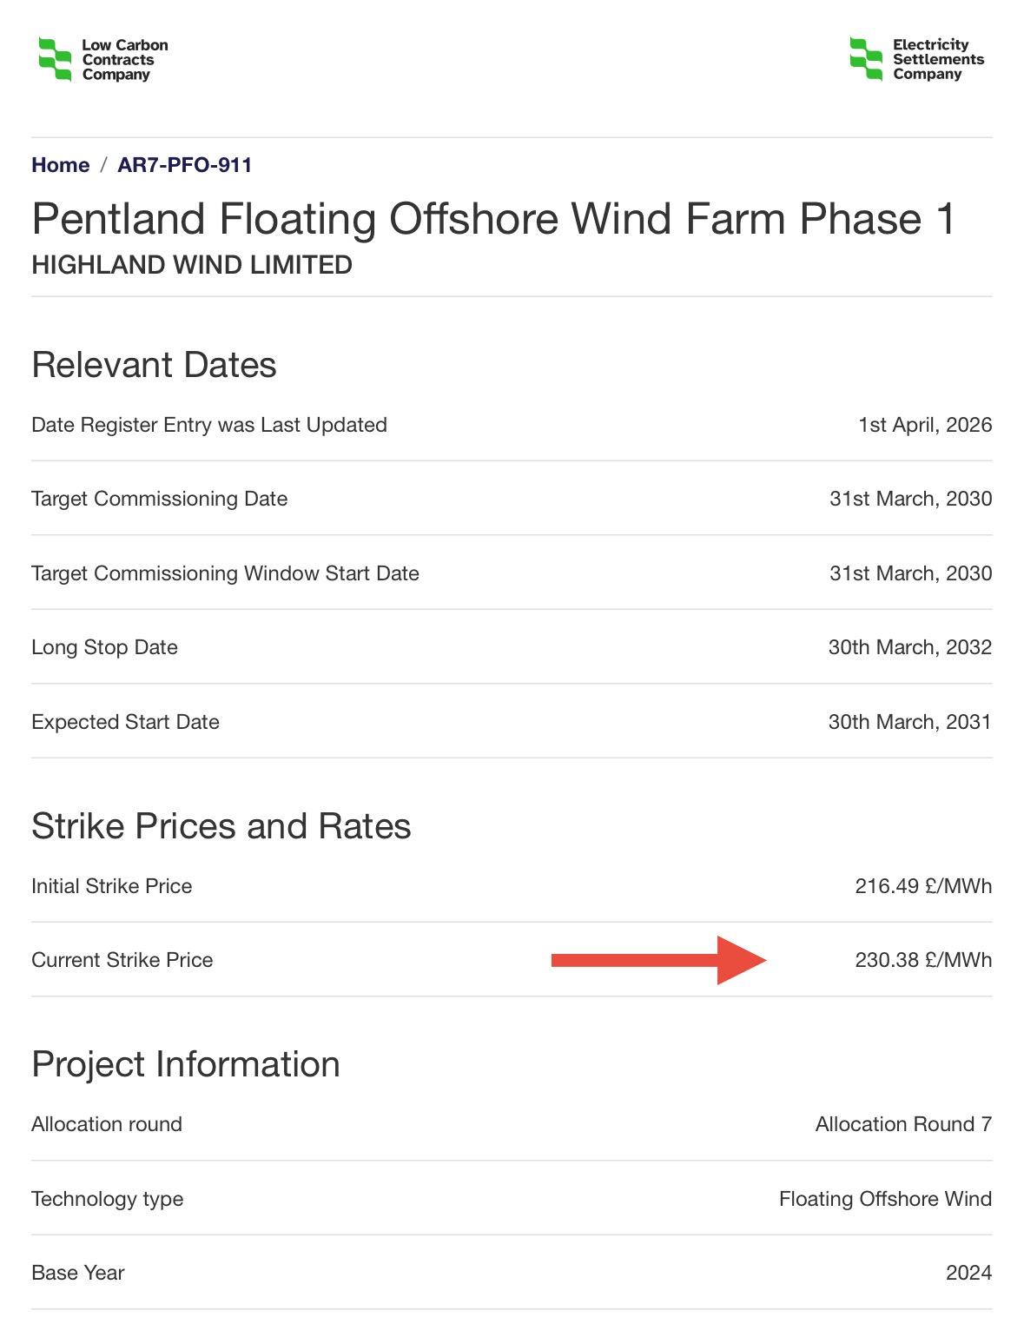Screen dimensions: 1024x1324
Task: Click Target Commissioning Window Start Date label
Action: [x=225, y=573]
